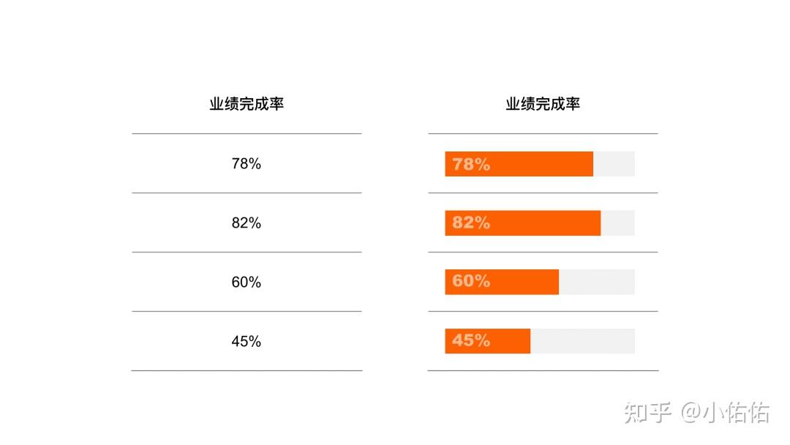Select the 60% text in left table
Screen dimensions: 790x445
click(x=247, y=282)
